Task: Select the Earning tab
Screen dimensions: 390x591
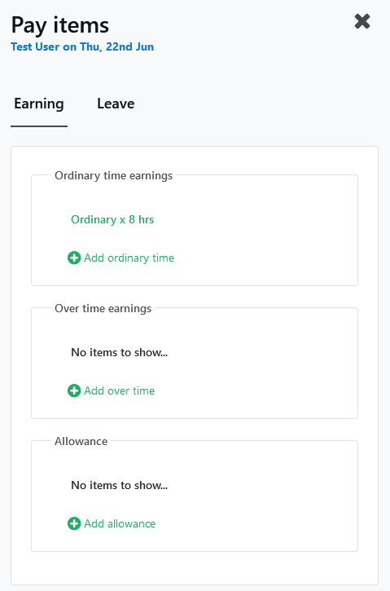Action: [x=39, y=104]
